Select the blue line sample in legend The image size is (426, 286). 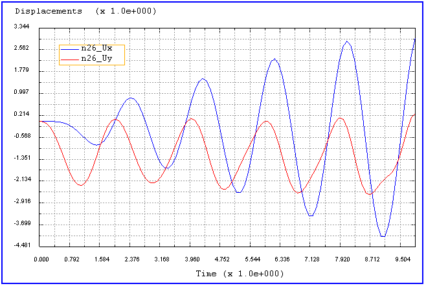(x=69, y=49)
